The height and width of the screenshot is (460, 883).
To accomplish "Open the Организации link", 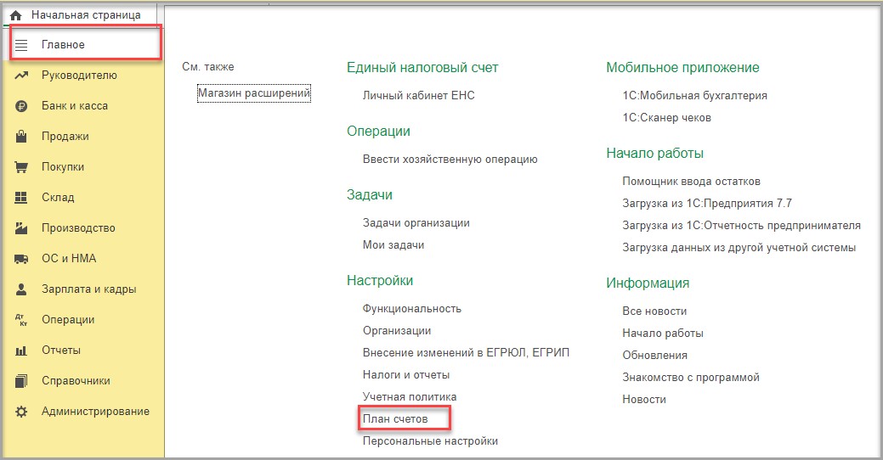I will [x=397, y=331].
